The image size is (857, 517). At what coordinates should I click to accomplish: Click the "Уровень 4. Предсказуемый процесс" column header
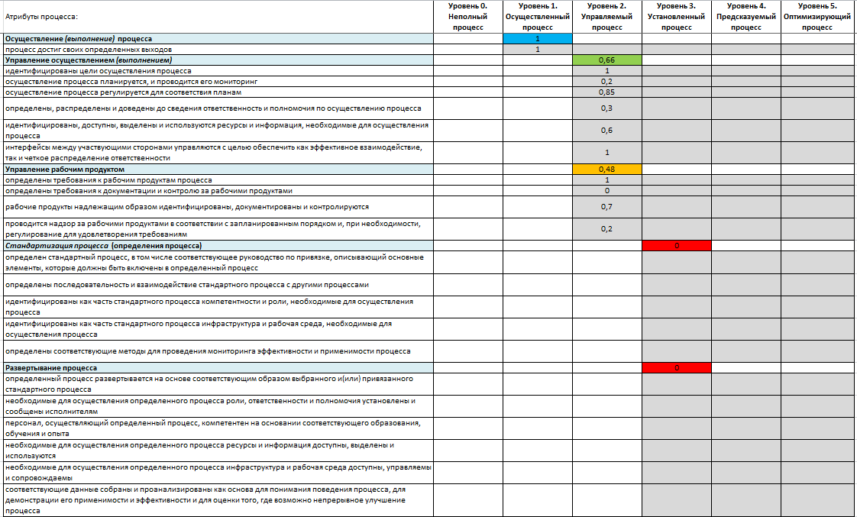tap(745, 17)
